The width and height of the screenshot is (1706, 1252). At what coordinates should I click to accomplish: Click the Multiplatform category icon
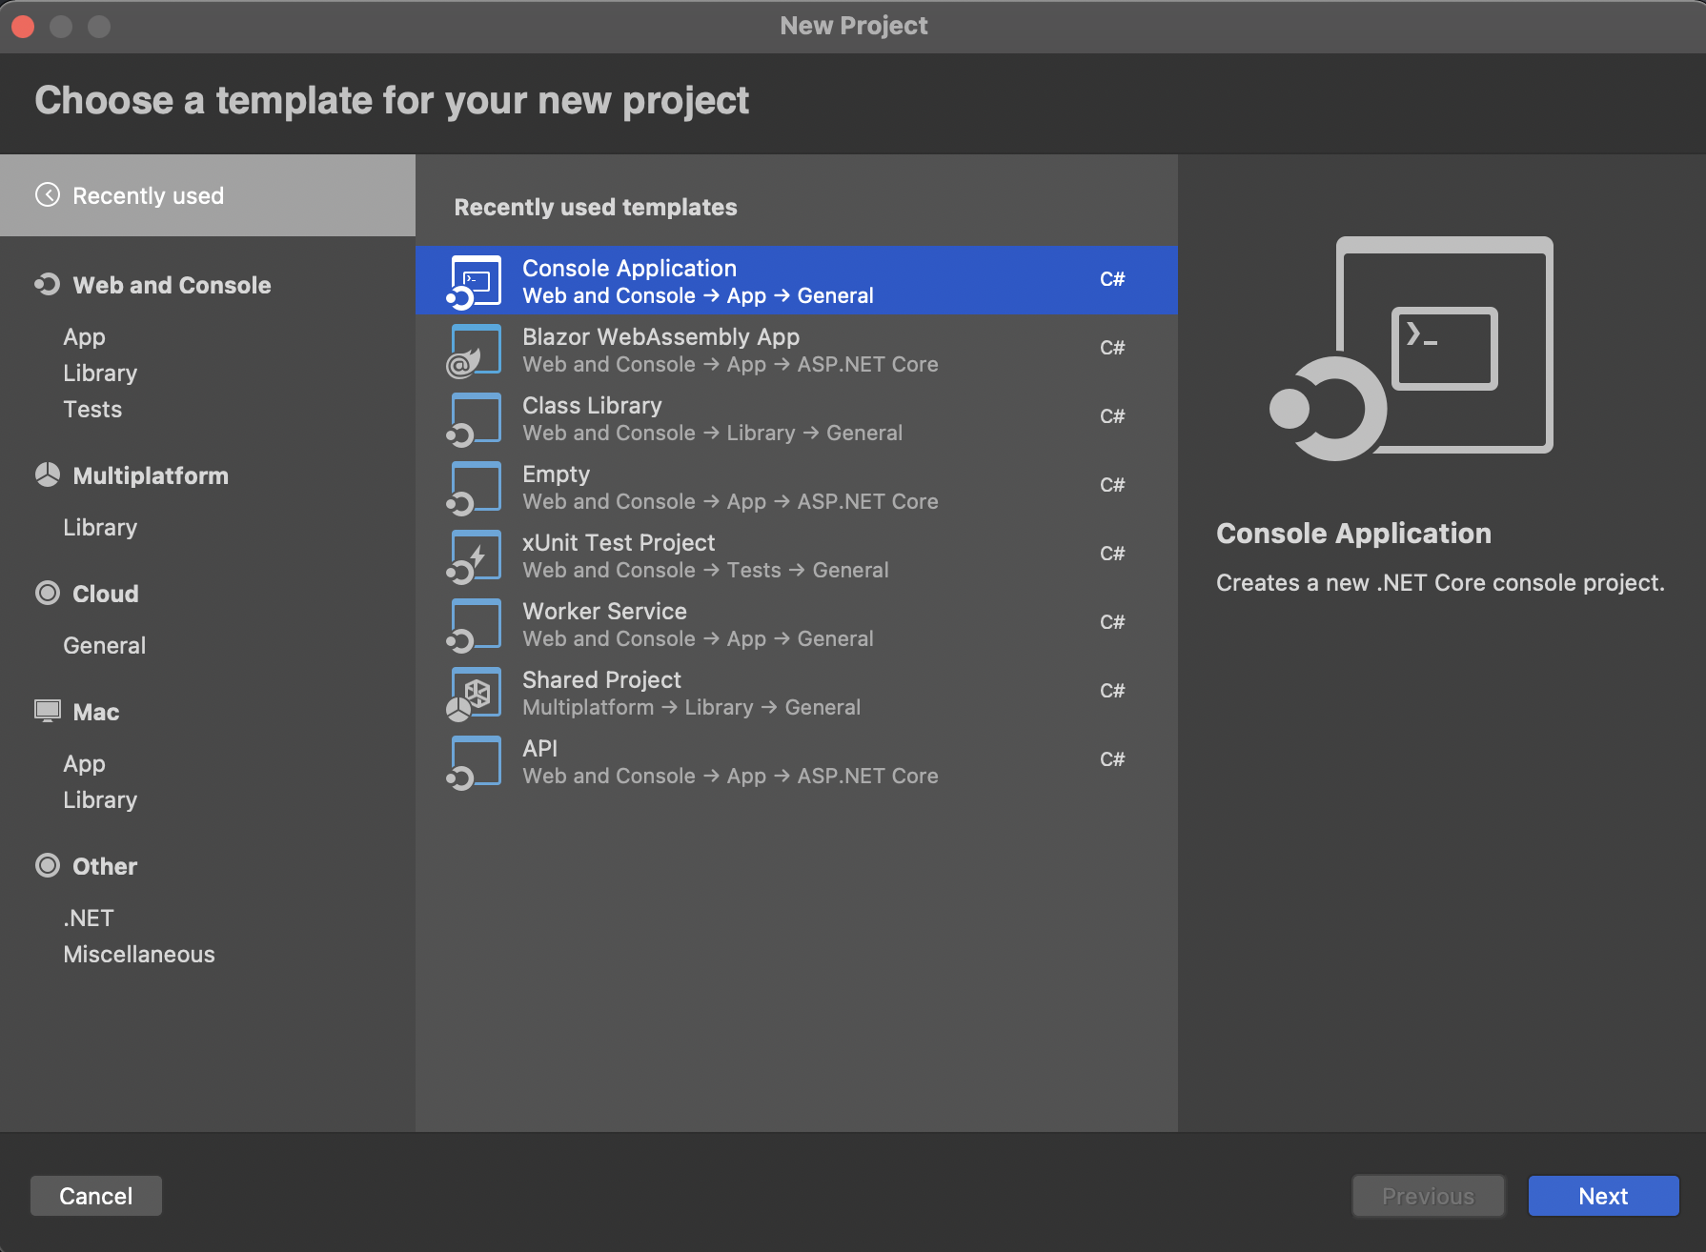(47, 475)
